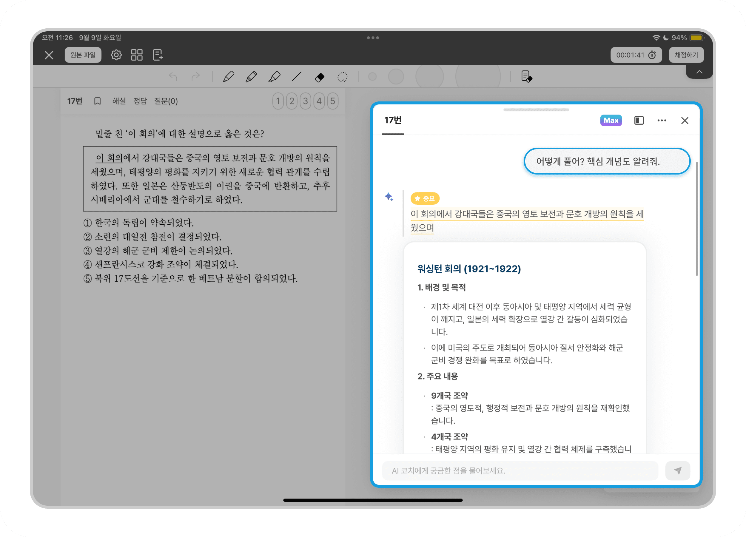This screenshot has height=537, width=746.
Task: Select answer choice 2 bubble
Action: coord(292,101)
